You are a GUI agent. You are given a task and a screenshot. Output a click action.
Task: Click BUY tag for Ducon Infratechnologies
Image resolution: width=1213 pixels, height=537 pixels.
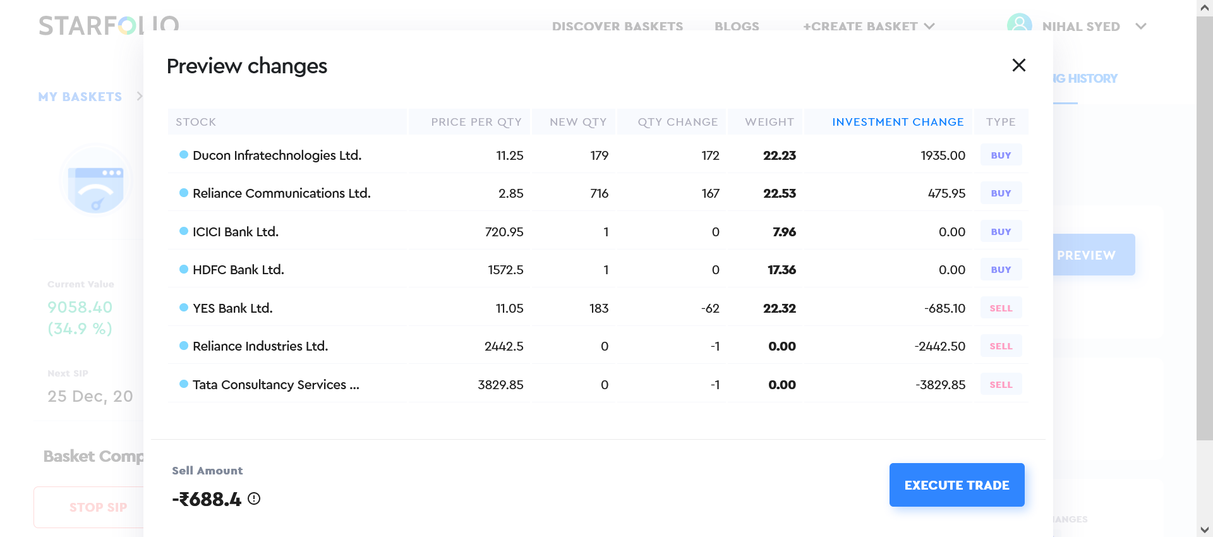point(1001,155)
